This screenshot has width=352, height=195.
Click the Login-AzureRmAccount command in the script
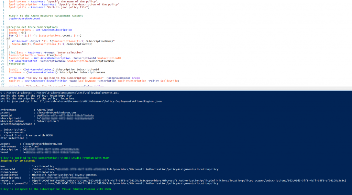[x=24, y=19]
